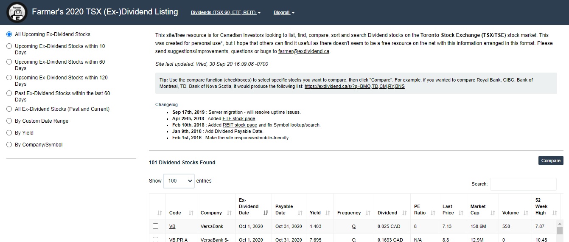Image resolution: width=569 pixels, height=242 pixels.
Task: Sort by Market Cap arrows icon
Action: pyautogui.click(x=493, y=213)
